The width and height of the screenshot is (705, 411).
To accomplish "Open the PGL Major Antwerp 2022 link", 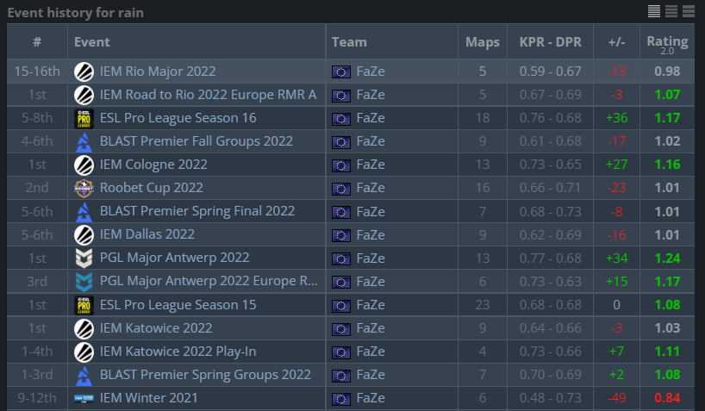I will (x=174, y=258).
